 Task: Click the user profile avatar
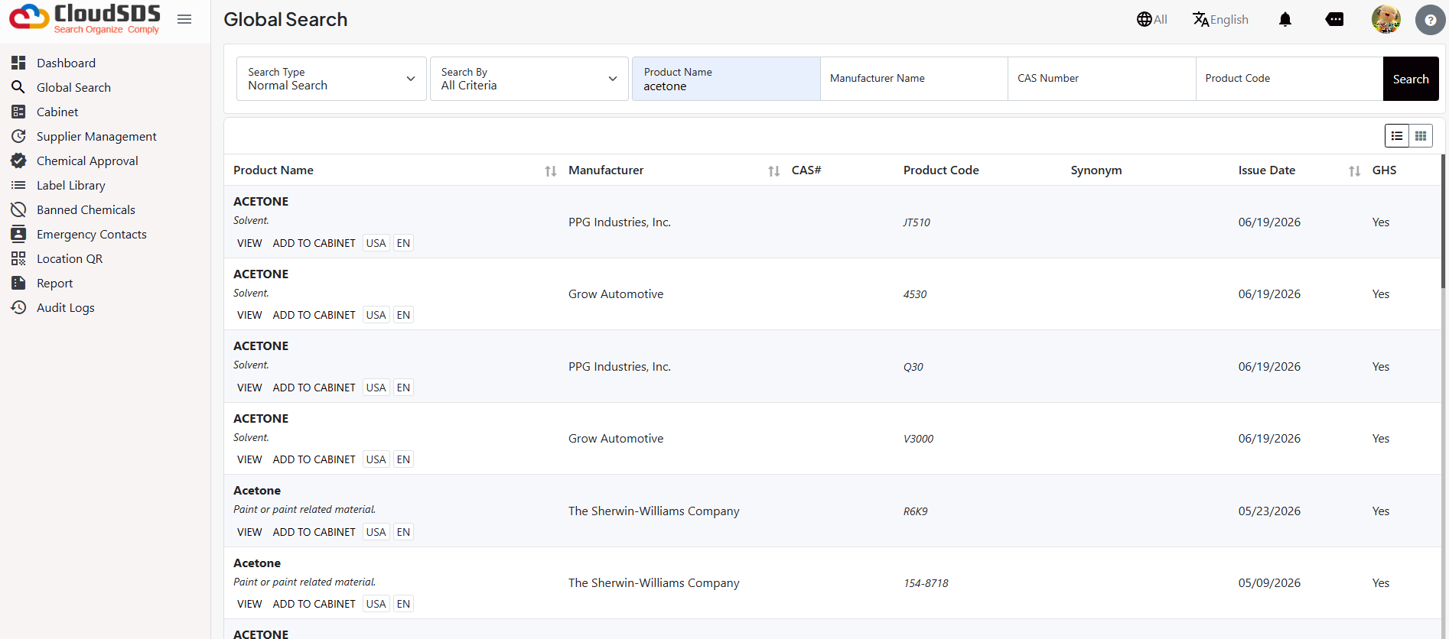click(1386, 19)
